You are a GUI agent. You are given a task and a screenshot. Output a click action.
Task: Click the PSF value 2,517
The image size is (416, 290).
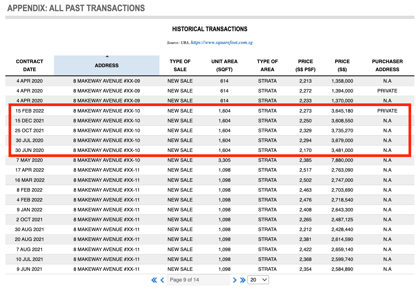click(x=305, y=170)
